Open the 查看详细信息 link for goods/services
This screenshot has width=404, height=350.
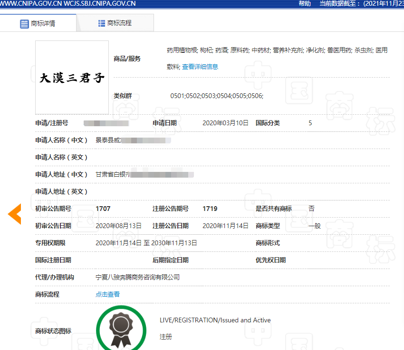point(200,67)
